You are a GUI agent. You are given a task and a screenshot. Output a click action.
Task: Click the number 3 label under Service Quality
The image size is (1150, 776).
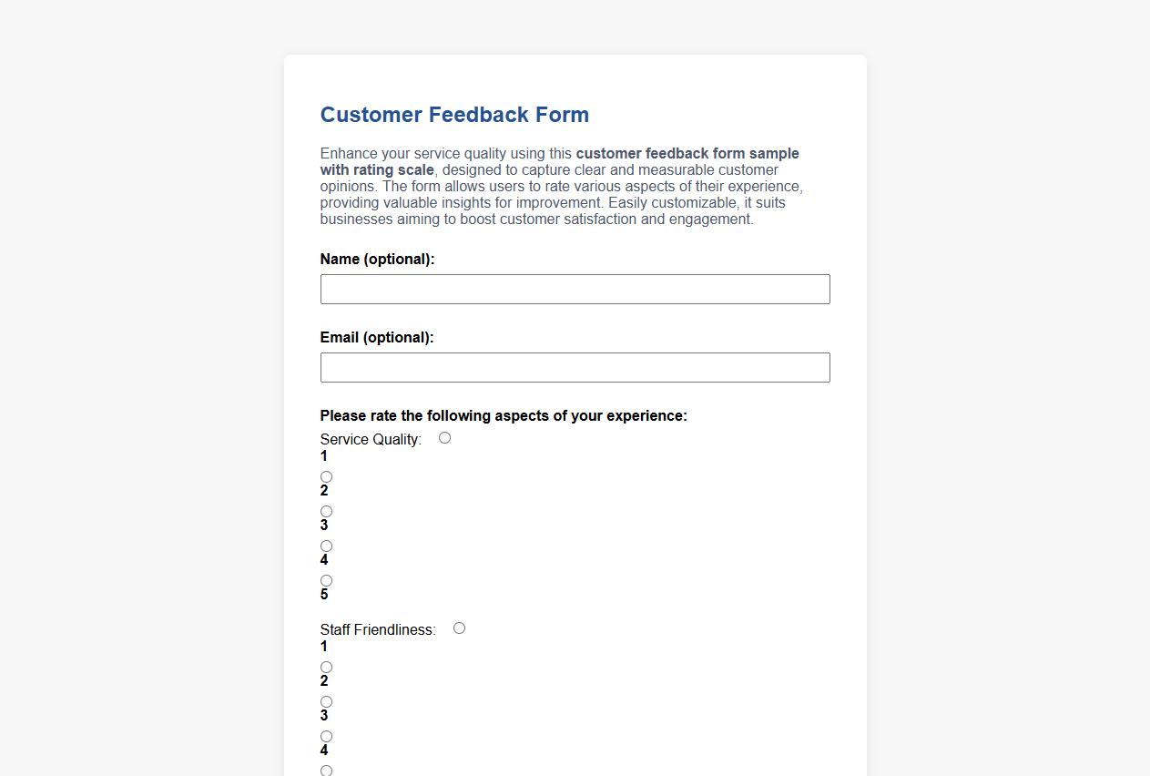[325, 526]
